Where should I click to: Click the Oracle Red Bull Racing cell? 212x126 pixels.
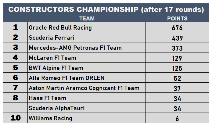click(x=60, y=28)
